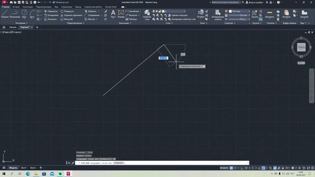
Task: Select the Дуга (Arc) tool
Action: pyautogui.click(x=32, y=14)
